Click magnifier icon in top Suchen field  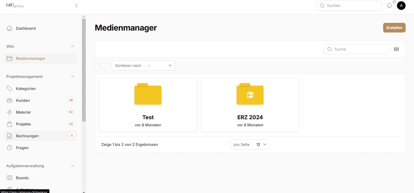(322, 6)
